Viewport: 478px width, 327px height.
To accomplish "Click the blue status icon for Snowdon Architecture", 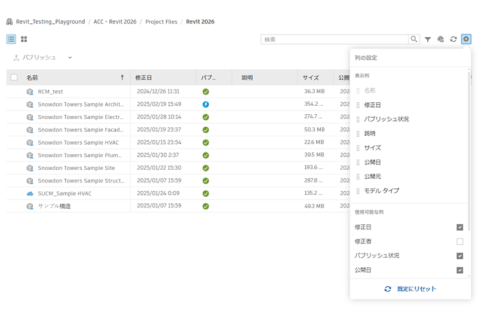I will click(x=206, y=105).
